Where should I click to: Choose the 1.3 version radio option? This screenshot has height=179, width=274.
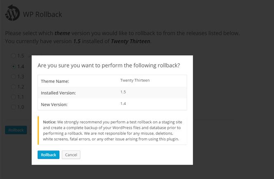point(13,77)
